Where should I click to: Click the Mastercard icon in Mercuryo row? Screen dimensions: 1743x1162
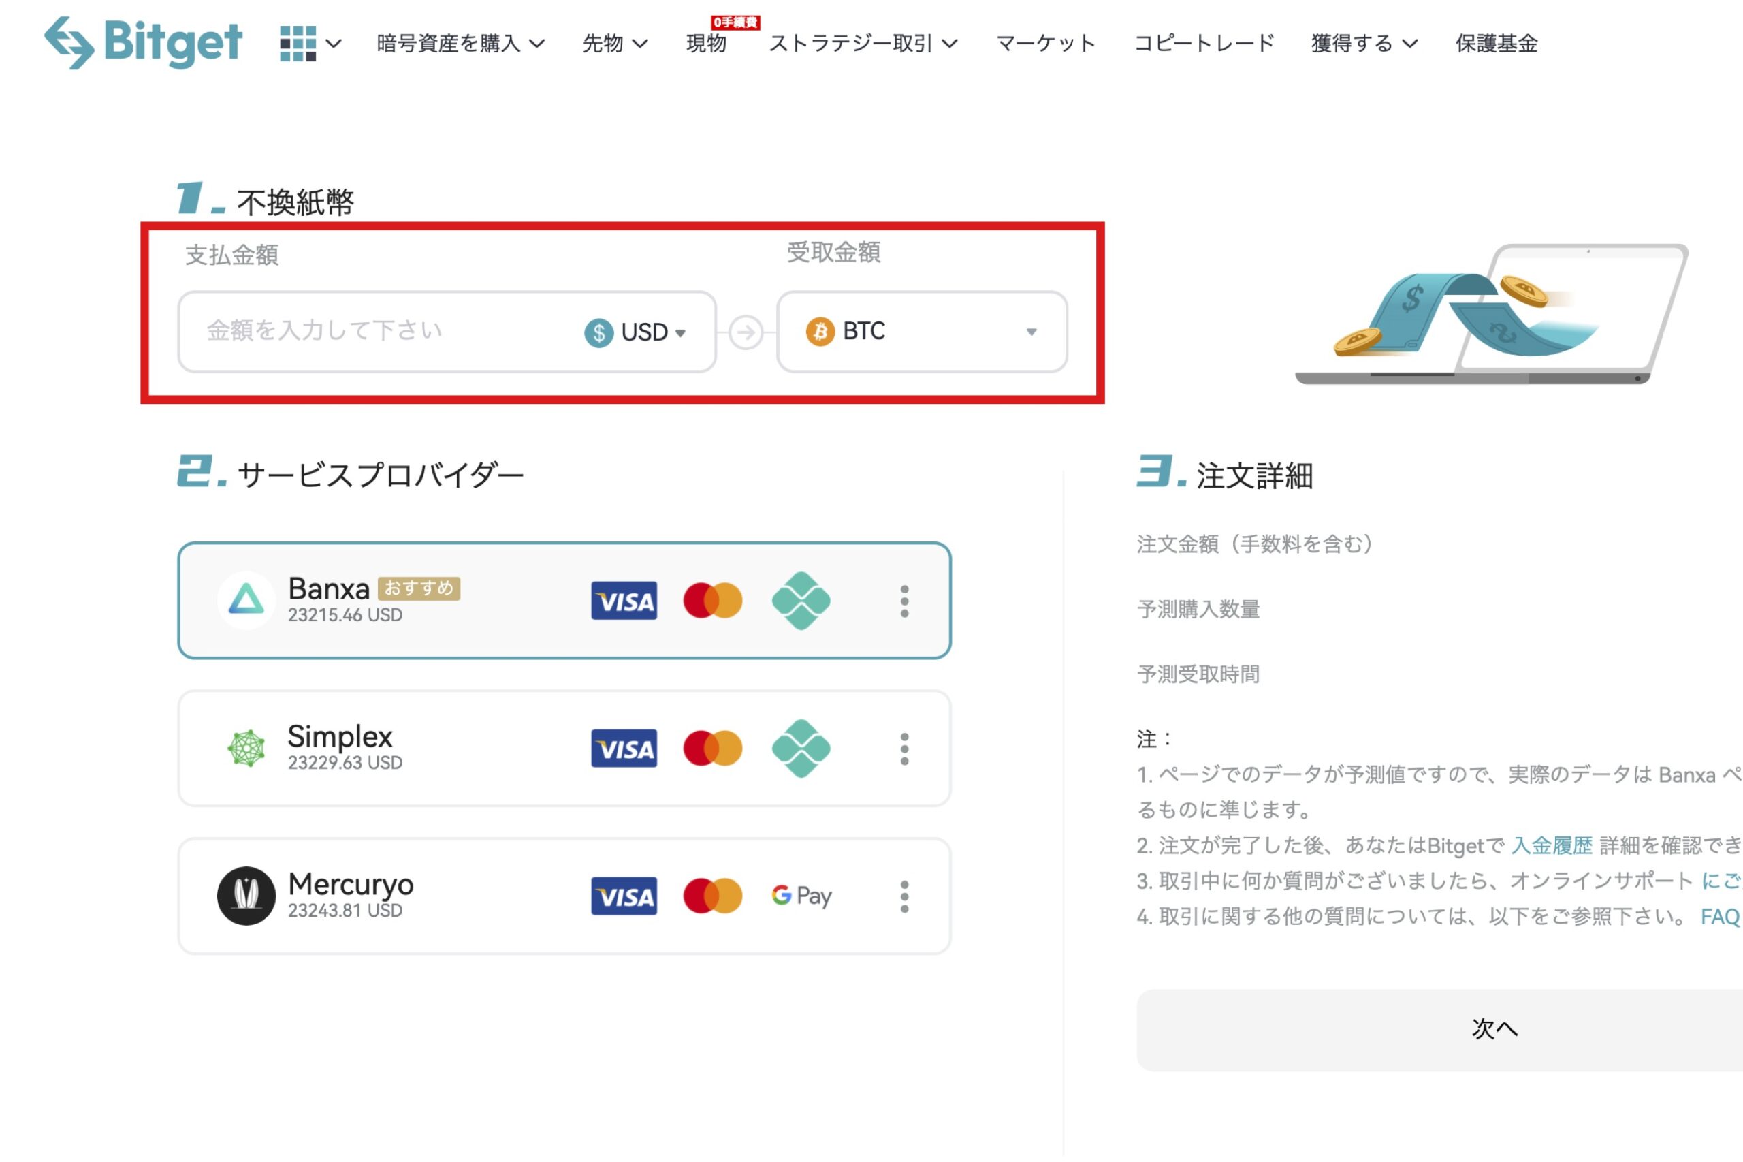[712, 895]
